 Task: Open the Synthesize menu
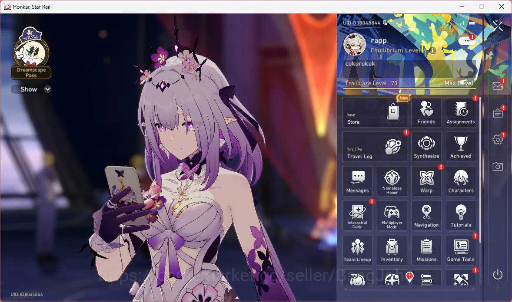pos(426,147)
